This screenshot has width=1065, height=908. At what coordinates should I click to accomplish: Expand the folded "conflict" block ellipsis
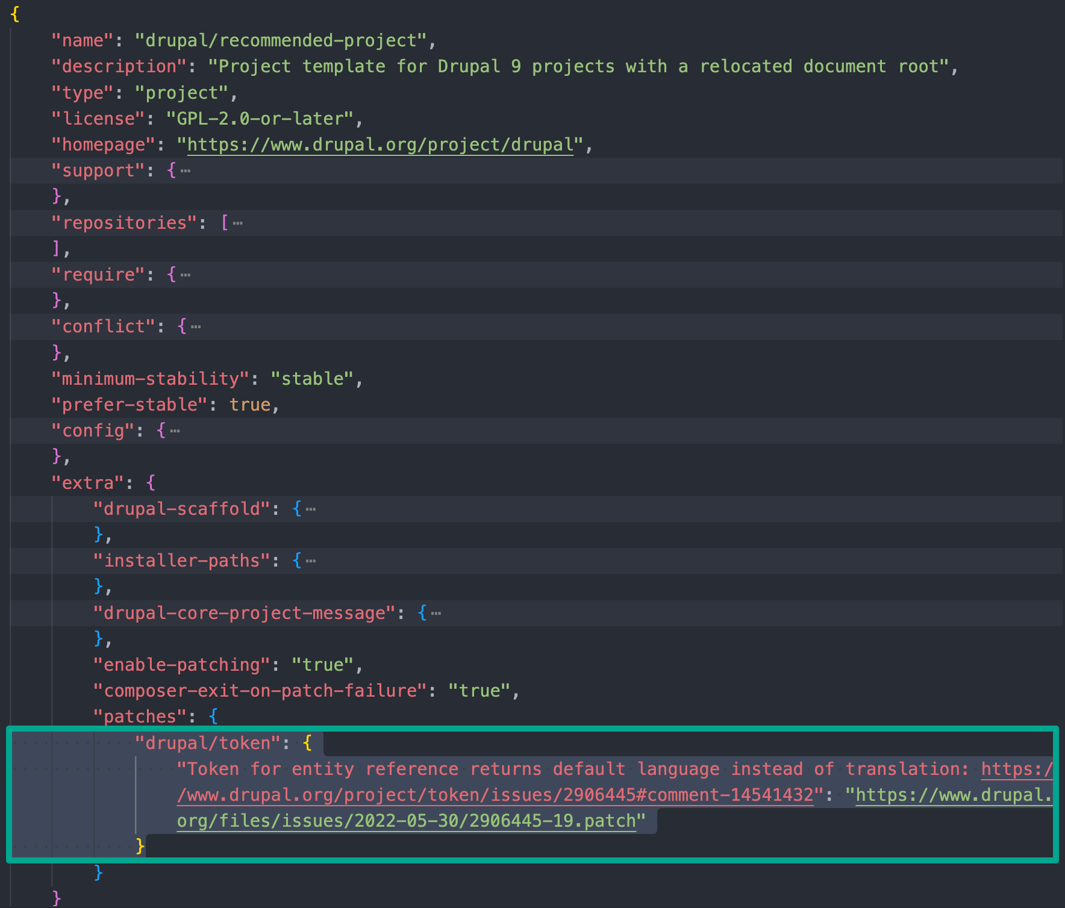[x=196, y=327]
